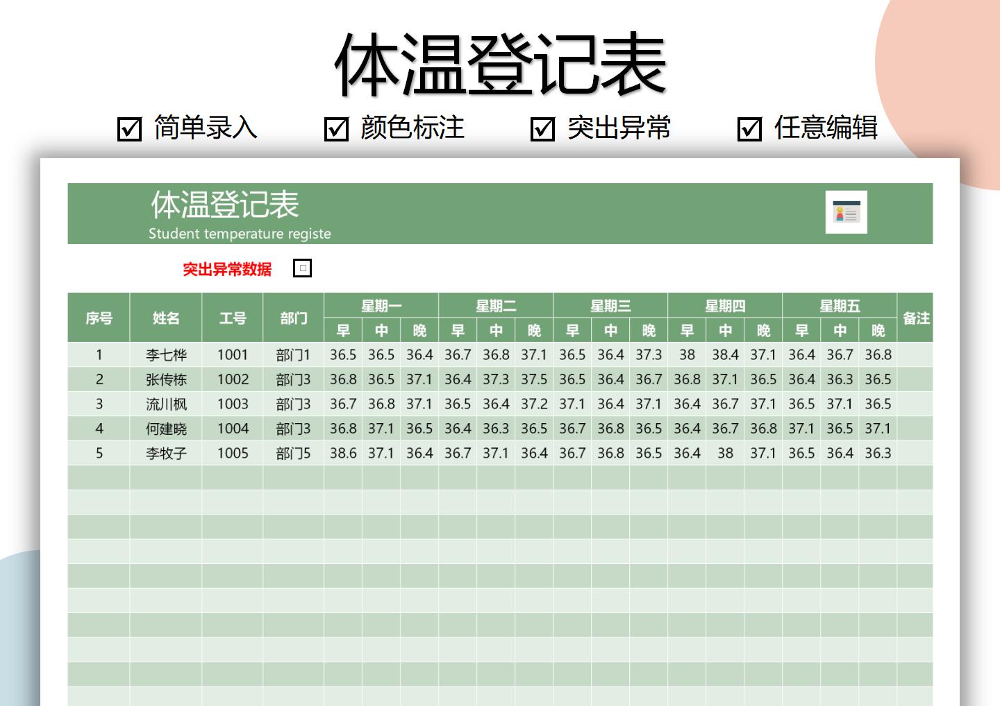Click employee ID cell 1005
The image size is (1000, 706).
point(234,453)
